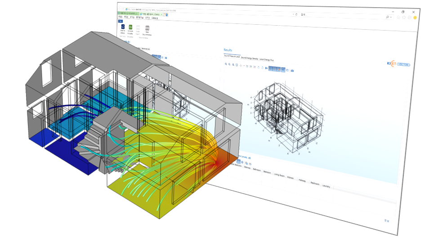This screenshot has width=425, height=239.
Task: Click the zoom in icon in Results toolbar
Action: (x=226, y=64)
